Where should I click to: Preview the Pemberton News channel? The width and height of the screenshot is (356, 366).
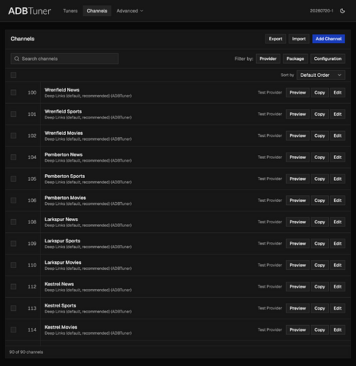(x=298, y=157)
